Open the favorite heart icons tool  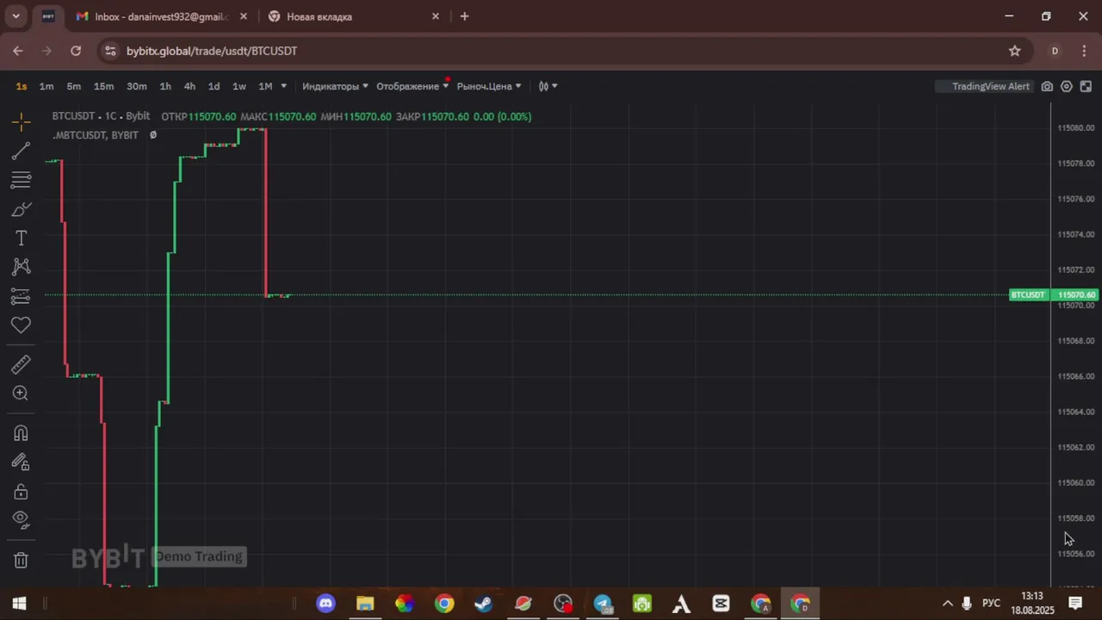(x=22, y=325)
